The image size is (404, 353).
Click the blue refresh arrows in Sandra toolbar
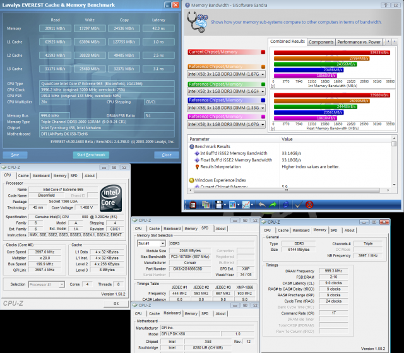pyautogui.click(x=286, y=205)
